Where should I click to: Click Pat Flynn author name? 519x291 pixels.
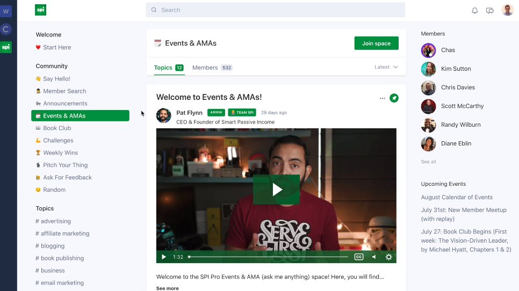pyautogui.click(x=189, y=113)
